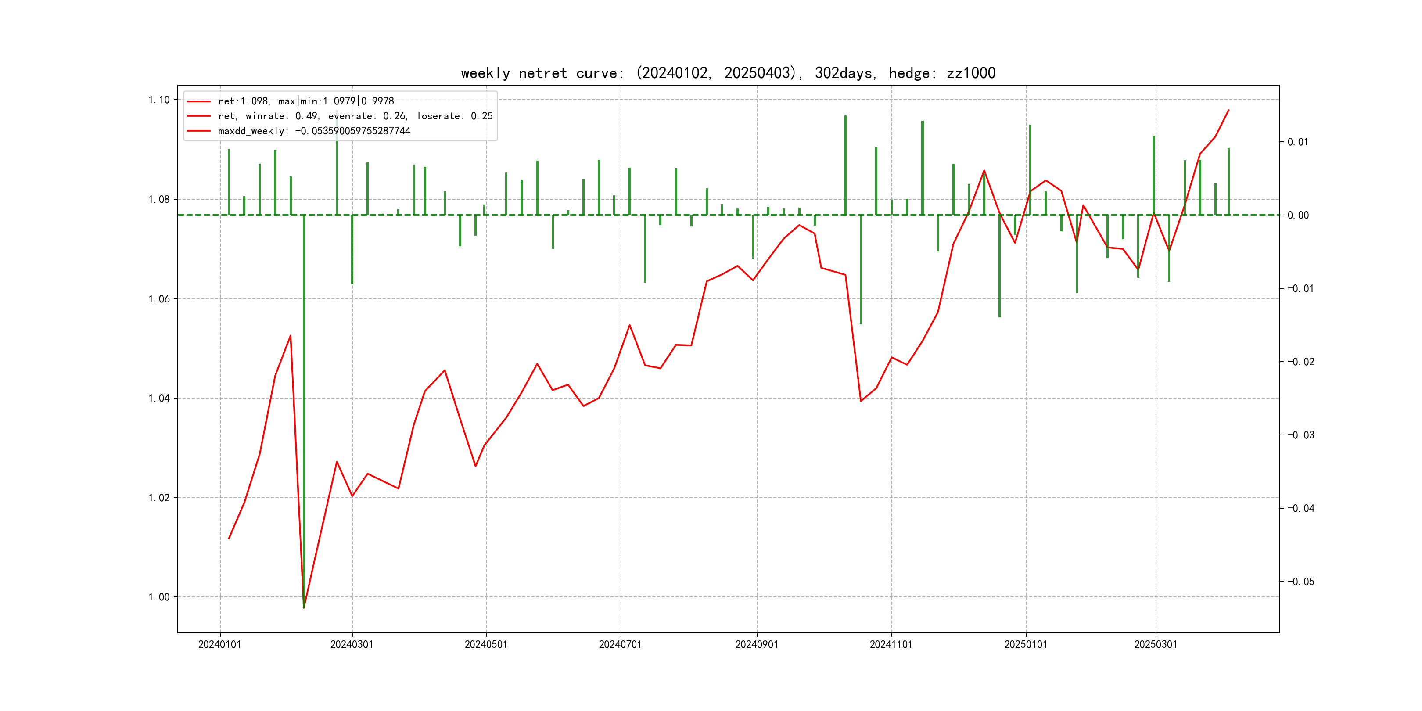Click the 20240901 x-axis date label

point(757,644)
